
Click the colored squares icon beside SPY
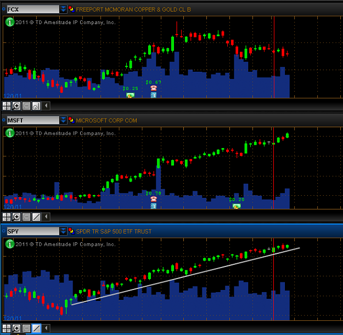[x=71, y=231]
